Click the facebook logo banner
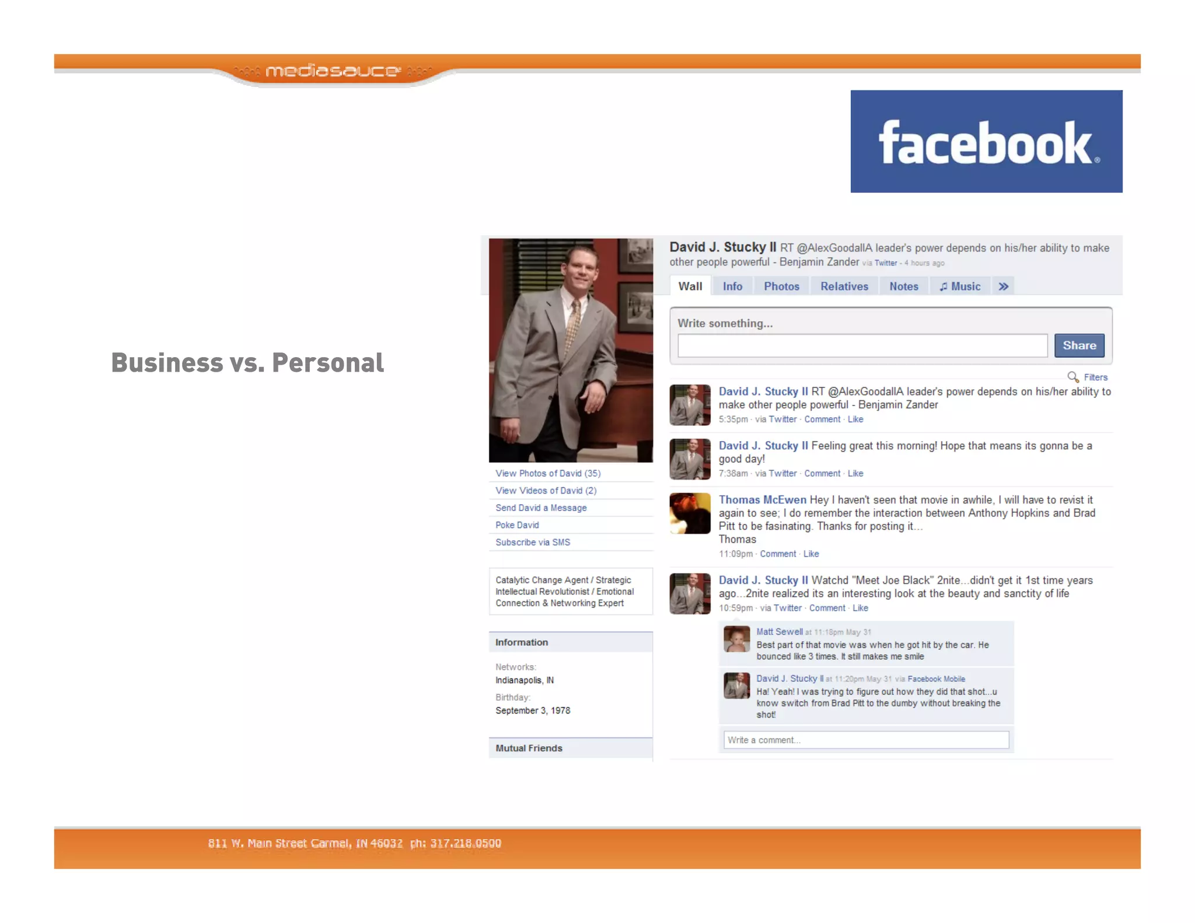The width and height of the screenshot is (1195, 923). (x=986, y=141)
